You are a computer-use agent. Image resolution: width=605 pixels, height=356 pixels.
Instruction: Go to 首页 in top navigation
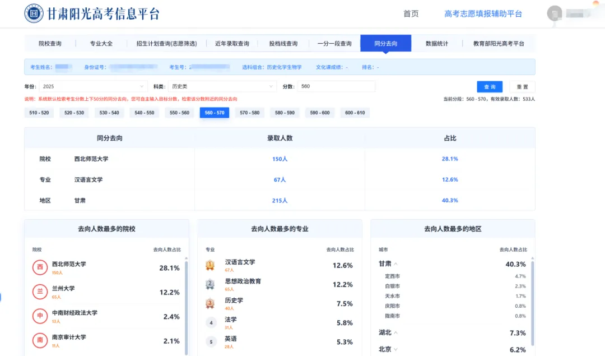[411, 13]
